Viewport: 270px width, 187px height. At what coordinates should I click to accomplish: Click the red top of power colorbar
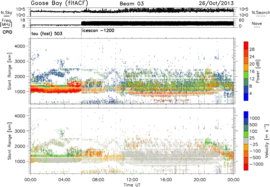click(x=246, y=45)
